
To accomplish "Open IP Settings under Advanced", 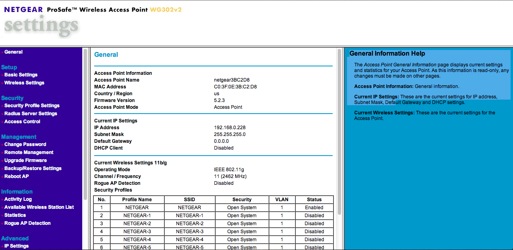I will click(16, 246).
